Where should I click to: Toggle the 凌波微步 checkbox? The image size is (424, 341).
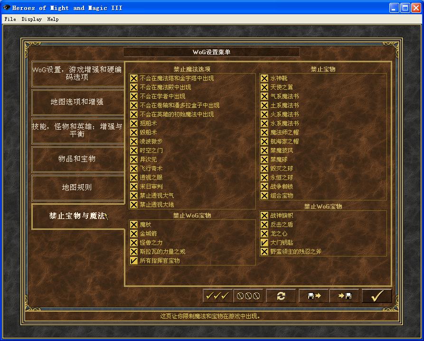[x=133, y=141]
